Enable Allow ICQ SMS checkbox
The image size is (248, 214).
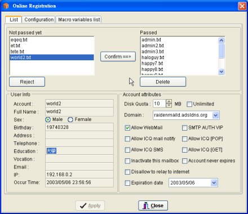[127, 150]
